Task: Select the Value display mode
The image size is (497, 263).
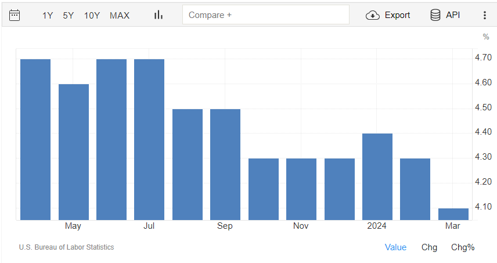Action: tap(395, 247)
